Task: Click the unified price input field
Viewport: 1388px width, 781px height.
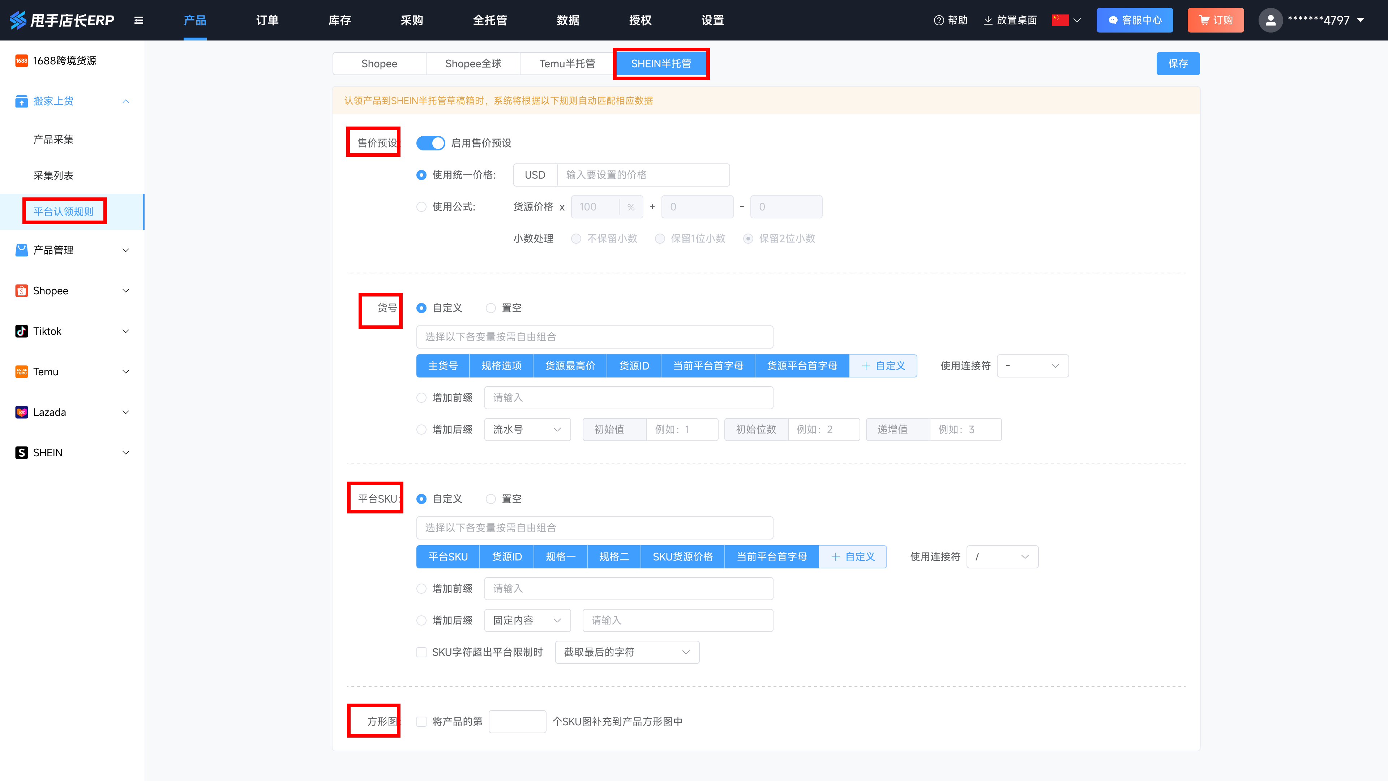Action: (x=643, y=175)
